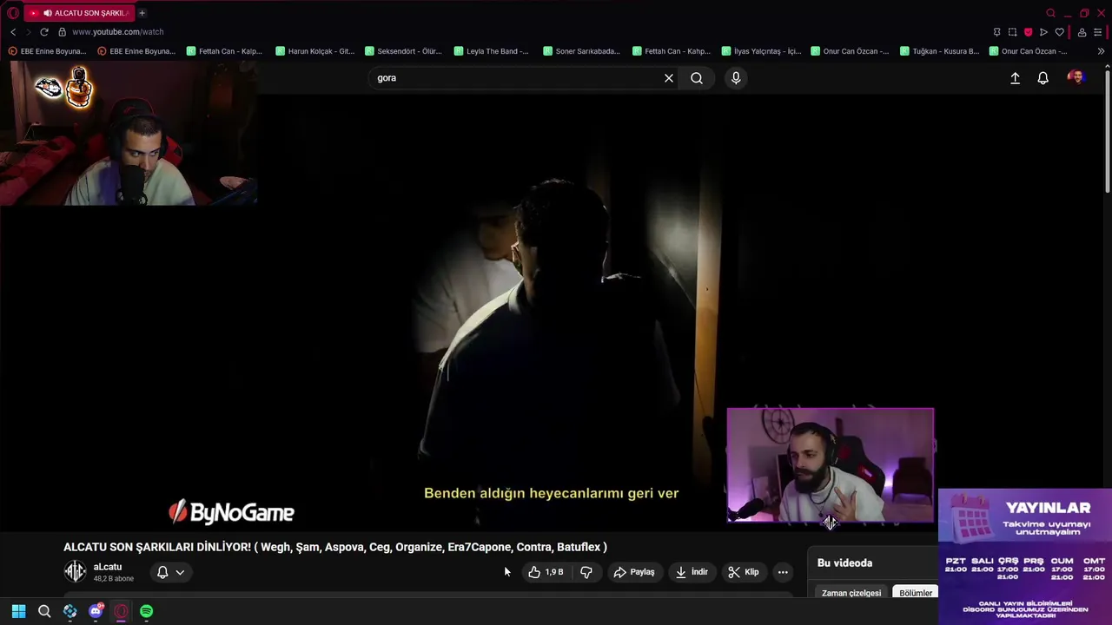
Task: Open the YouTube account avatar menu
Action: pos(1076,78)
